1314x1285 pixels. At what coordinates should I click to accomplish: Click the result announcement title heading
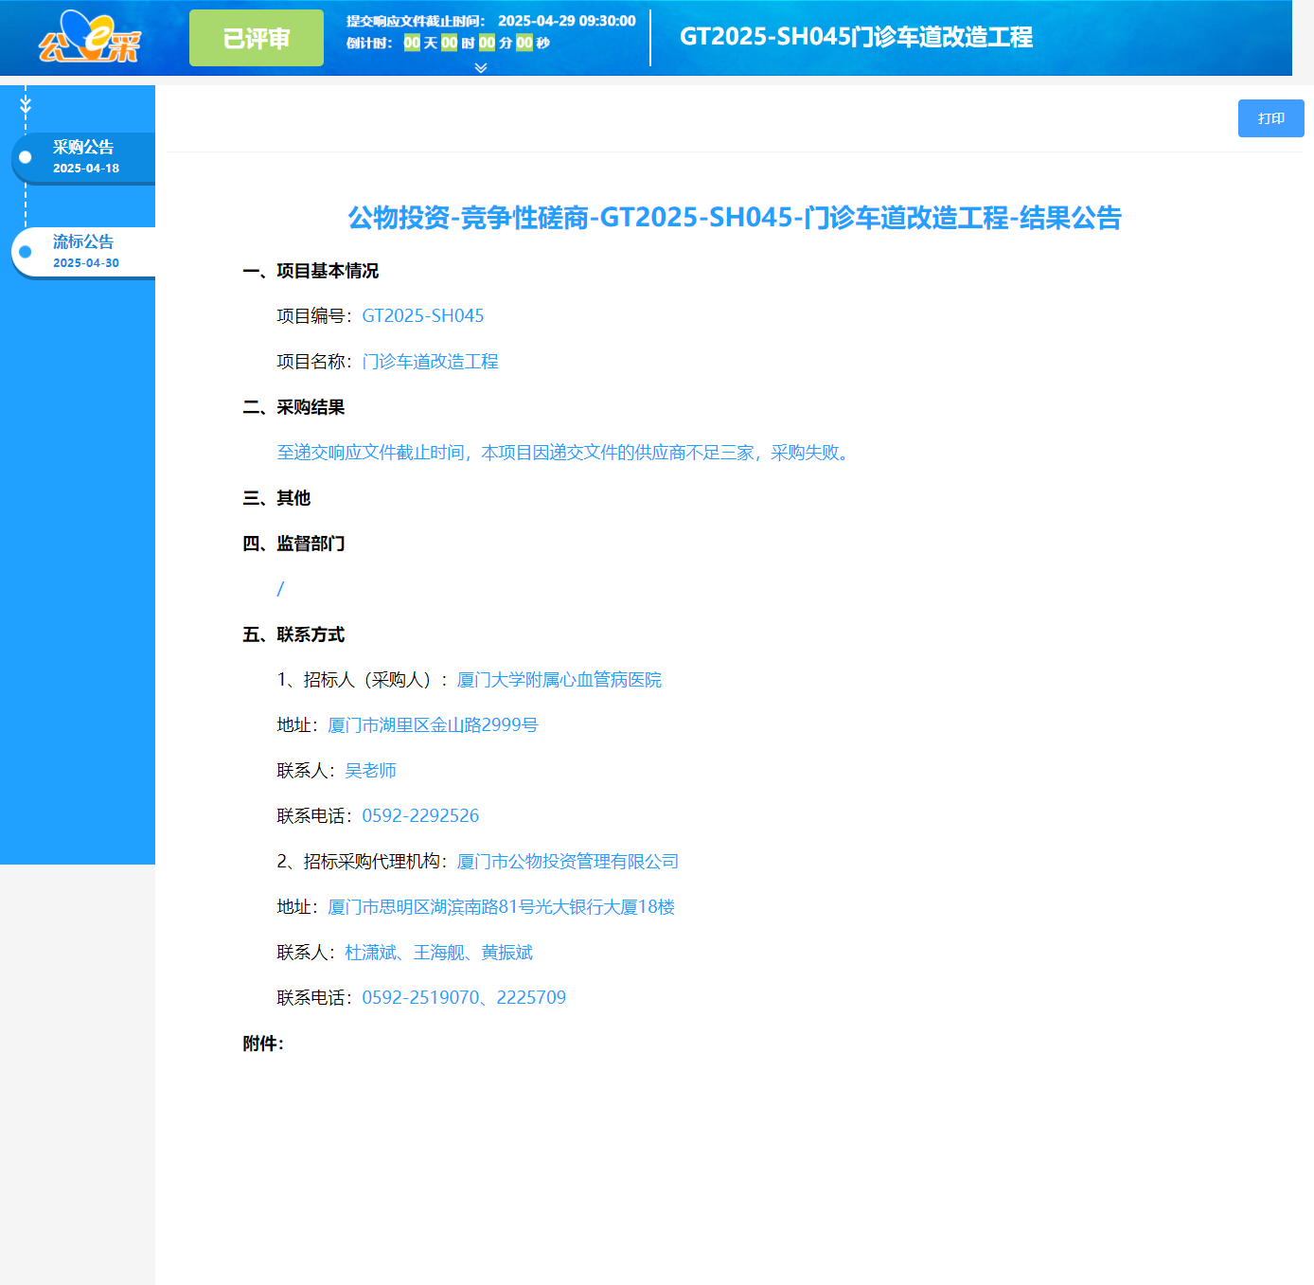point(735,218)
